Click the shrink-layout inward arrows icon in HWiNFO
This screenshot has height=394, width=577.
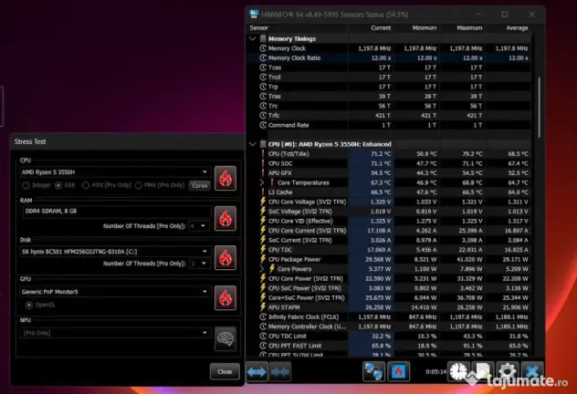(x=280, y=372)
